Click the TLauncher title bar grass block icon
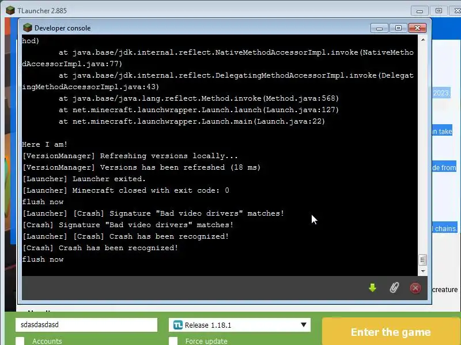461x345 pixels. [x=10, y=10]
